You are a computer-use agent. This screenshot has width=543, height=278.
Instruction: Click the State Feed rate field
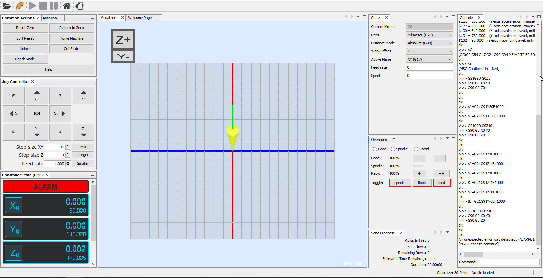(x=430, y=67)
